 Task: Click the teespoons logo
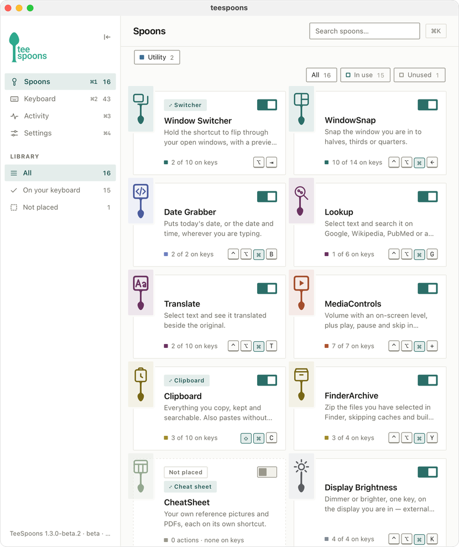[28, 48]
